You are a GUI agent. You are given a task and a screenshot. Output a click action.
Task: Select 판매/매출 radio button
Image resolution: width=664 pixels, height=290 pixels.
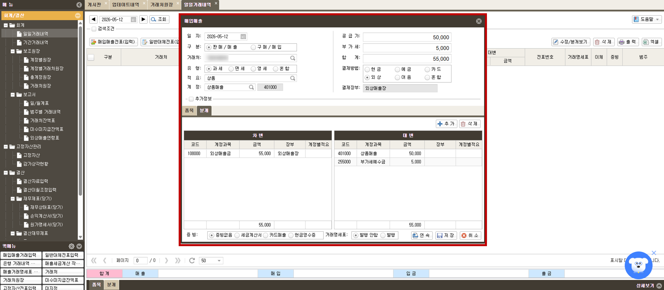pyautogui.click(x=209, y=47)
